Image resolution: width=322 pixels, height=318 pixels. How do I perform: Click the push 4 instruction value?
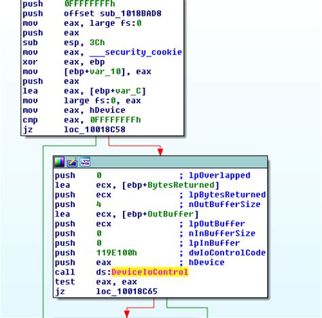click(99, 204)
